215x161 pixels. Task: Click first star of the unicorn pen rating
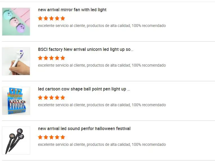[x=40, y=58]
